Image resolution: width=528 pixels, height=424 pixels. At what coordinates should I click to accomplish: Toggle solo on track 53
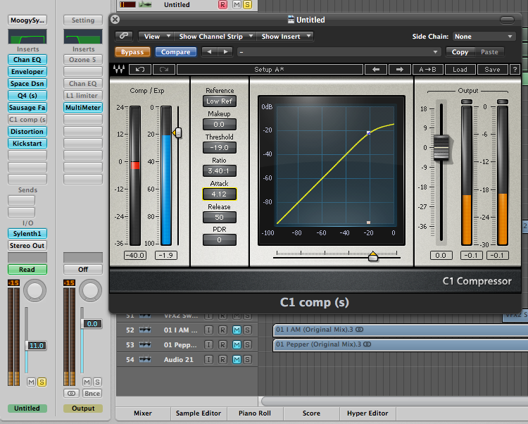coord(248,345)
